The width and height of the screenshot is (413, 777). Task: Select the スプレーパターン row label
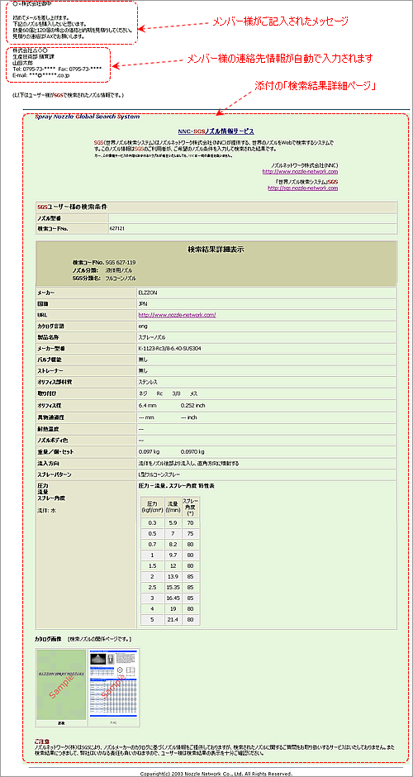(x=54, y=474)
